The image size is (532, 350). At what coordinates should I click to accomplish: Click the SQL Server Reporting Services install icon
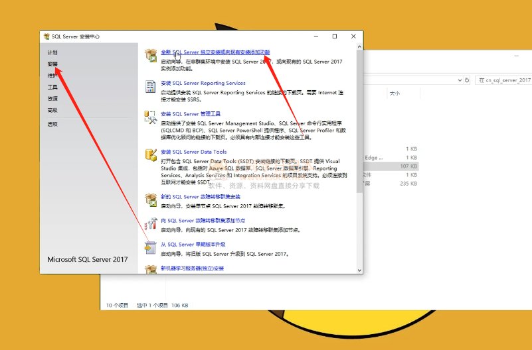(151, 87)
